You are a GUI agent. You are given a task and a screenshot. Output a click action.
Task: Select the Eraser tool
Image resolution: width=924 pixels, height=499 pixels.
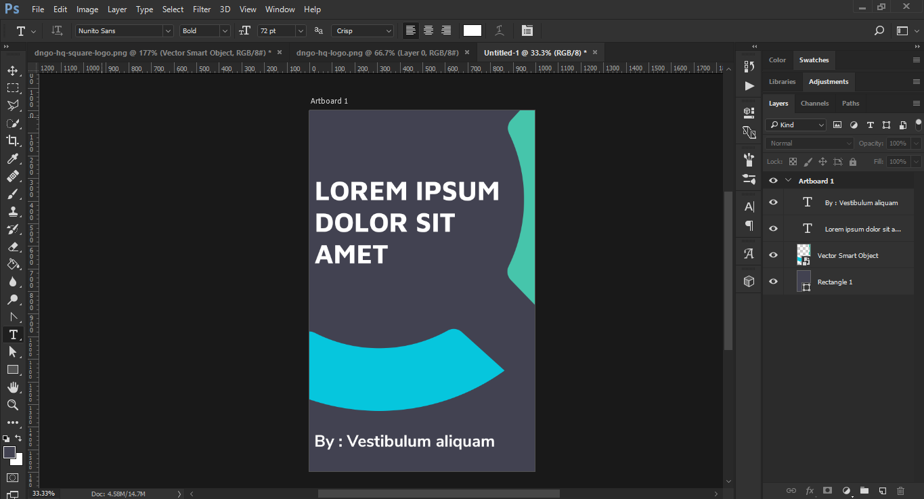coord(13,246)
